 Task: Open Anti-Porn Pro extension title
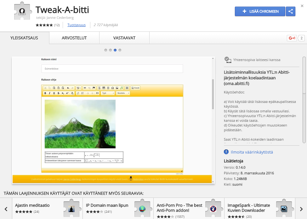point(179,208)
